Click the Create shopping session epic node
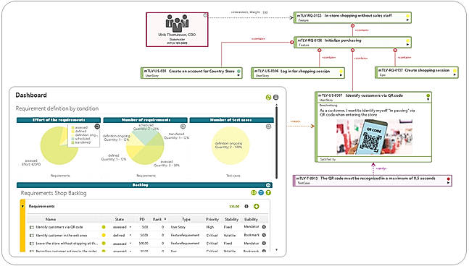The width and height of the screenshot is (469, 266). click(417, 72)
